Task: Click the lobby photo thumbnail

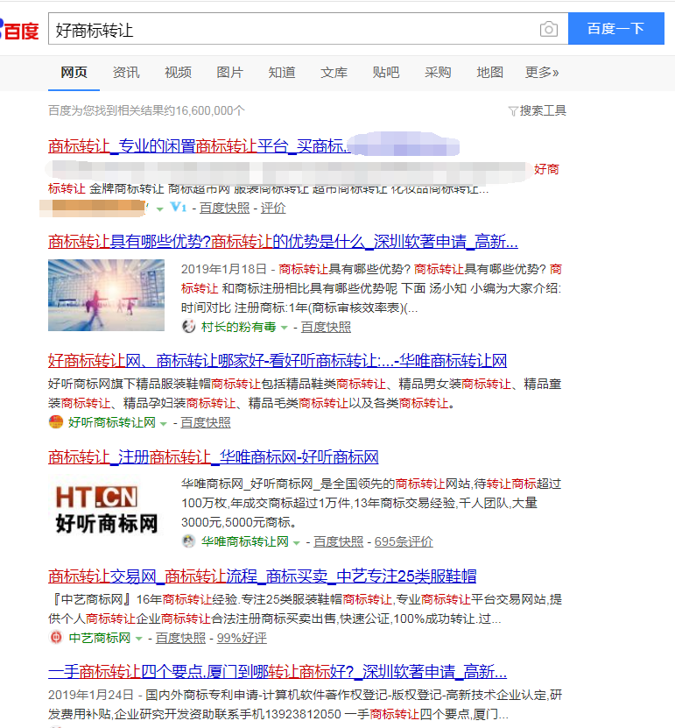Action: [x=106, y=295]
